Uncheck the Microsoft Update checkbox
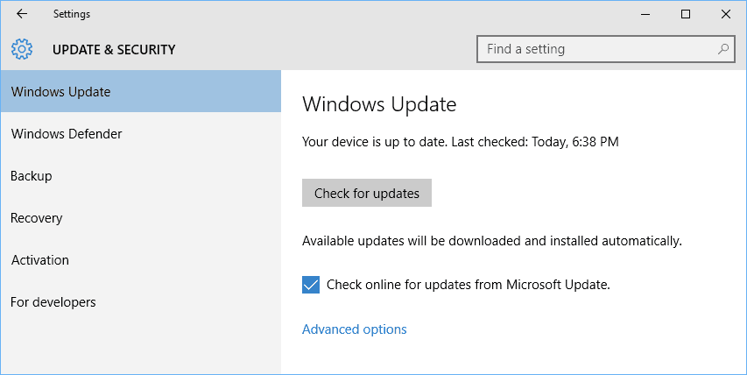 coord(311,285)
